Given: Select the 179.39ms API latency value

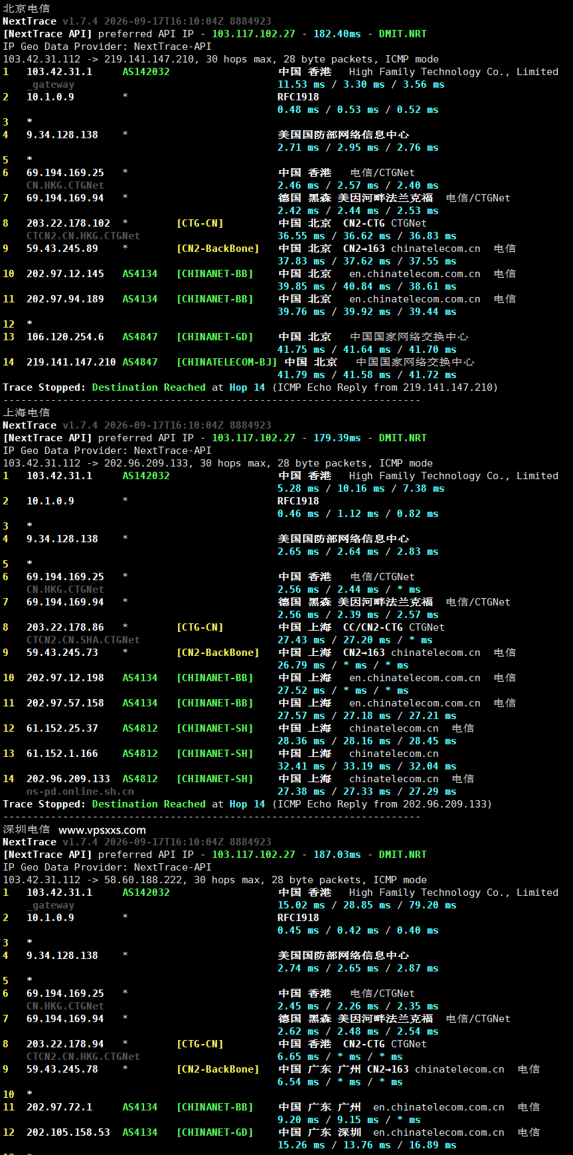Looking at the screenshot, I should [x=337, y=438].
